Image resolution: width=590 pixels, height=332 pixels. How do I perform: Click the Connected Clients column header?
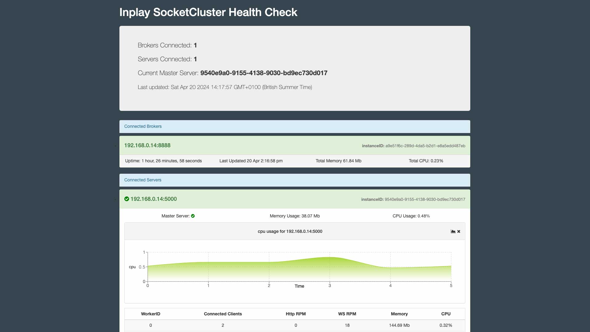pos(223,314)
